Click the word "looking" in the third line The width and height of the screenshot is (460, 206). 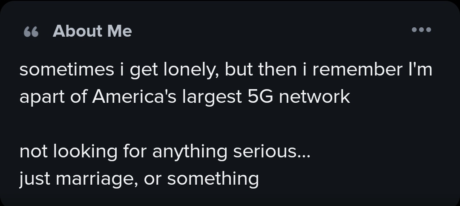click(x=85, y=153)
